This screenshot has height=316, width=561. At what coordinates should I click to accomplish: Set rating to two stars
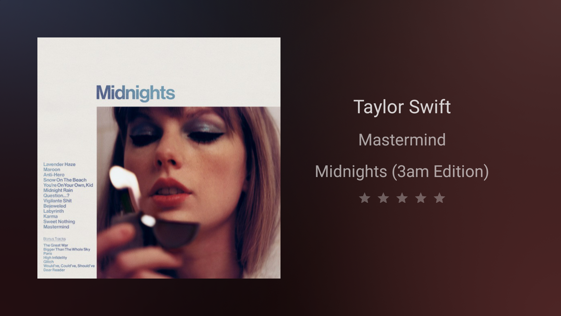[383, 198]
